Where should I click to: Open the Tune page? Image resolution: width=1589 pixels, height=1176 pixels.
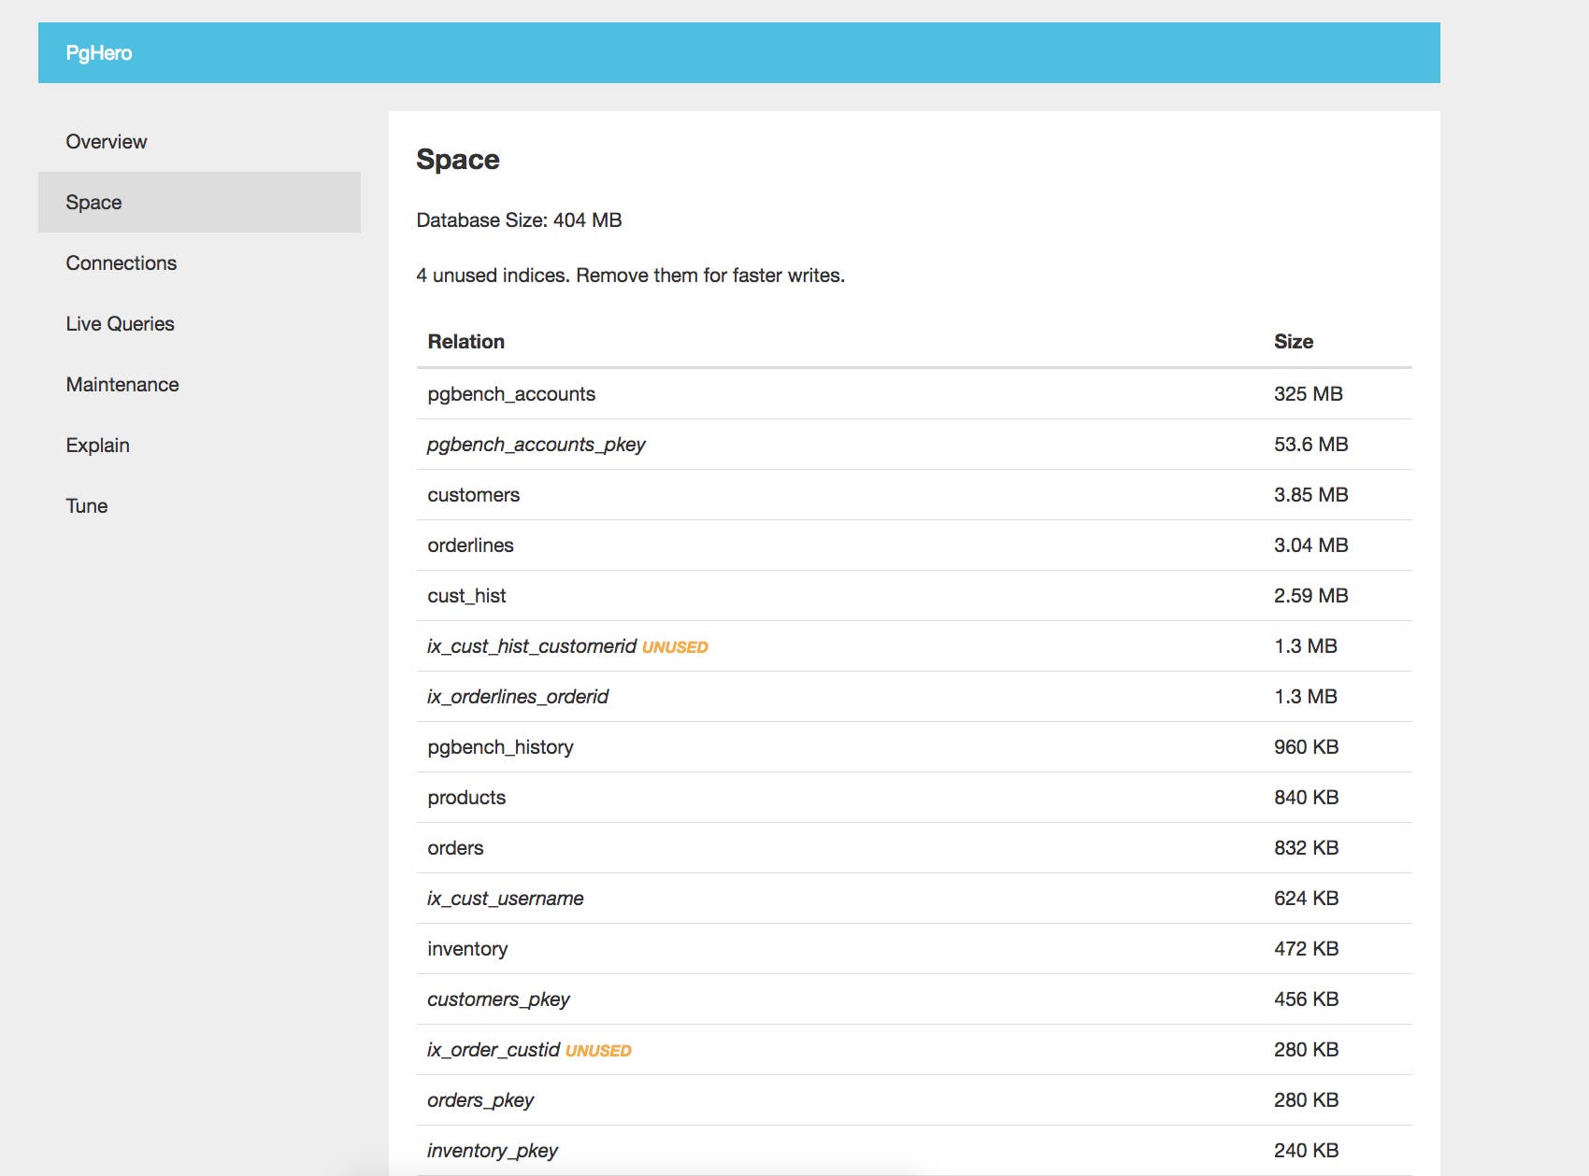86,505
